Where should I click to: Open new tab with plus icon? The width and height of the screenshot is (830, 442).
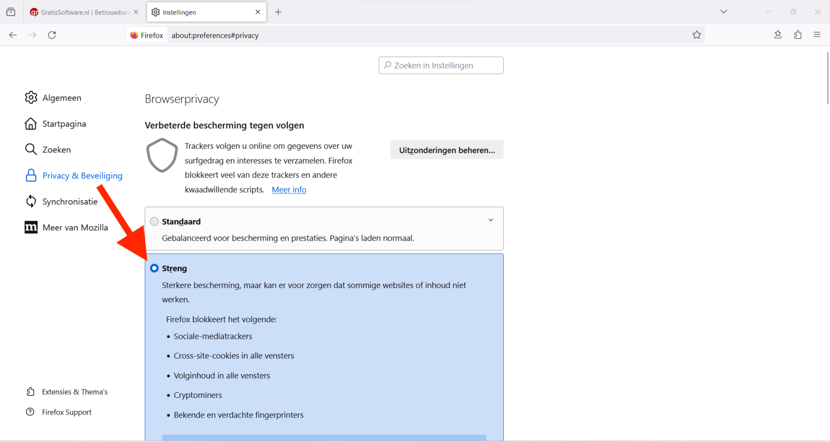[x=278, y=12]
